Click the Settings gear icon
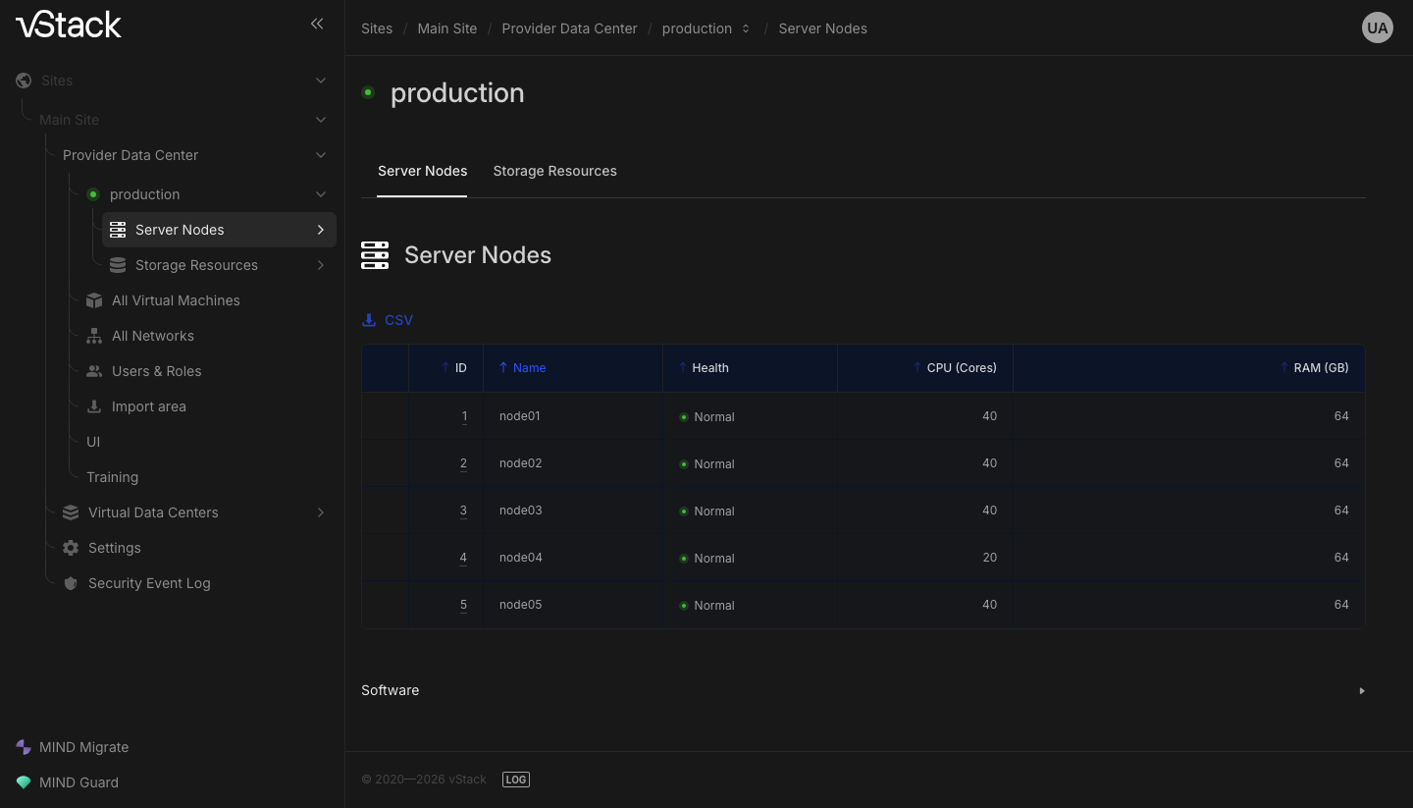 (71, 548)
